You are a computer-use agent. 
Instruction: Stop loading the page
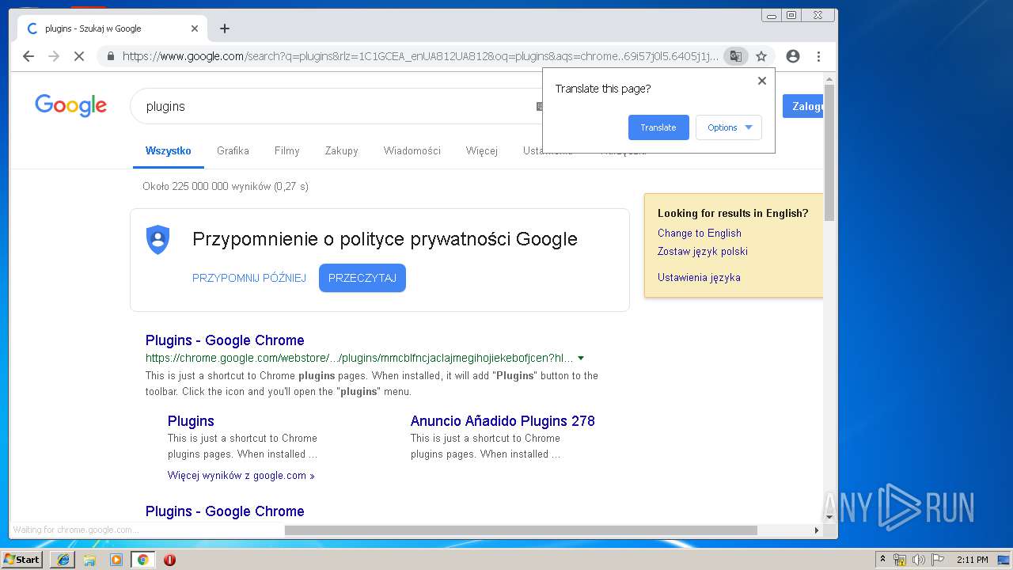78,56
